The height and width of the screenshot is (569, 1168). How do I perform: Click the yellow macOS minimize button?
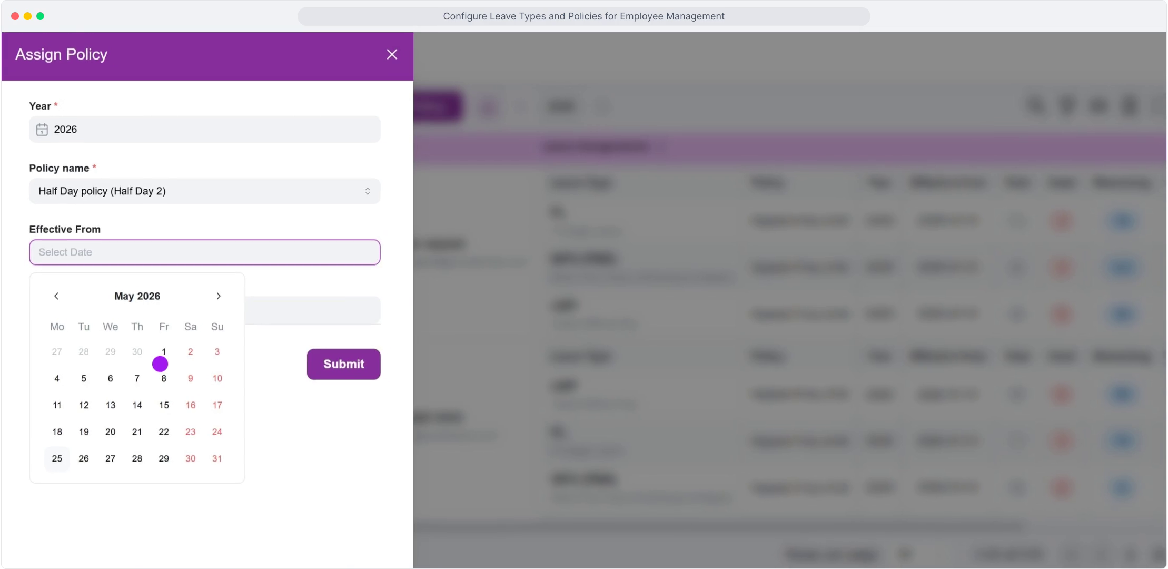pos(27,16)
